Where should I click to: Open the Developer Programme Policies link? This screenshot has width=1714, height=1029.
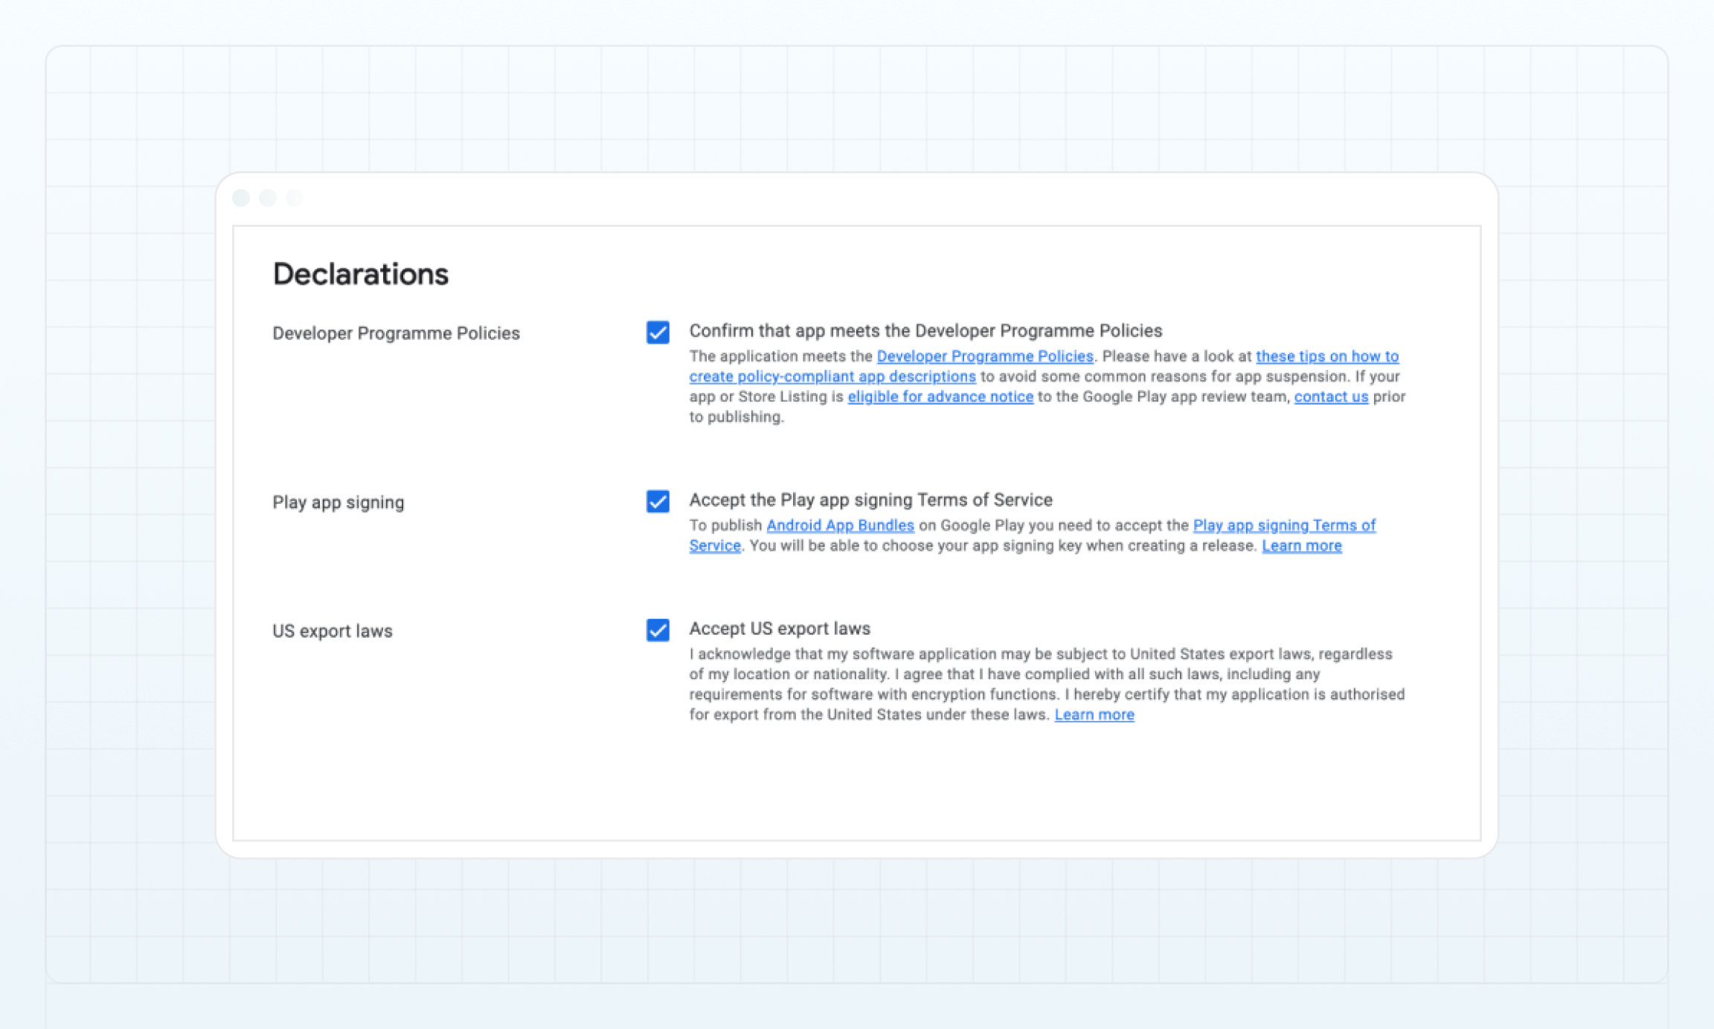click(984, 356)
